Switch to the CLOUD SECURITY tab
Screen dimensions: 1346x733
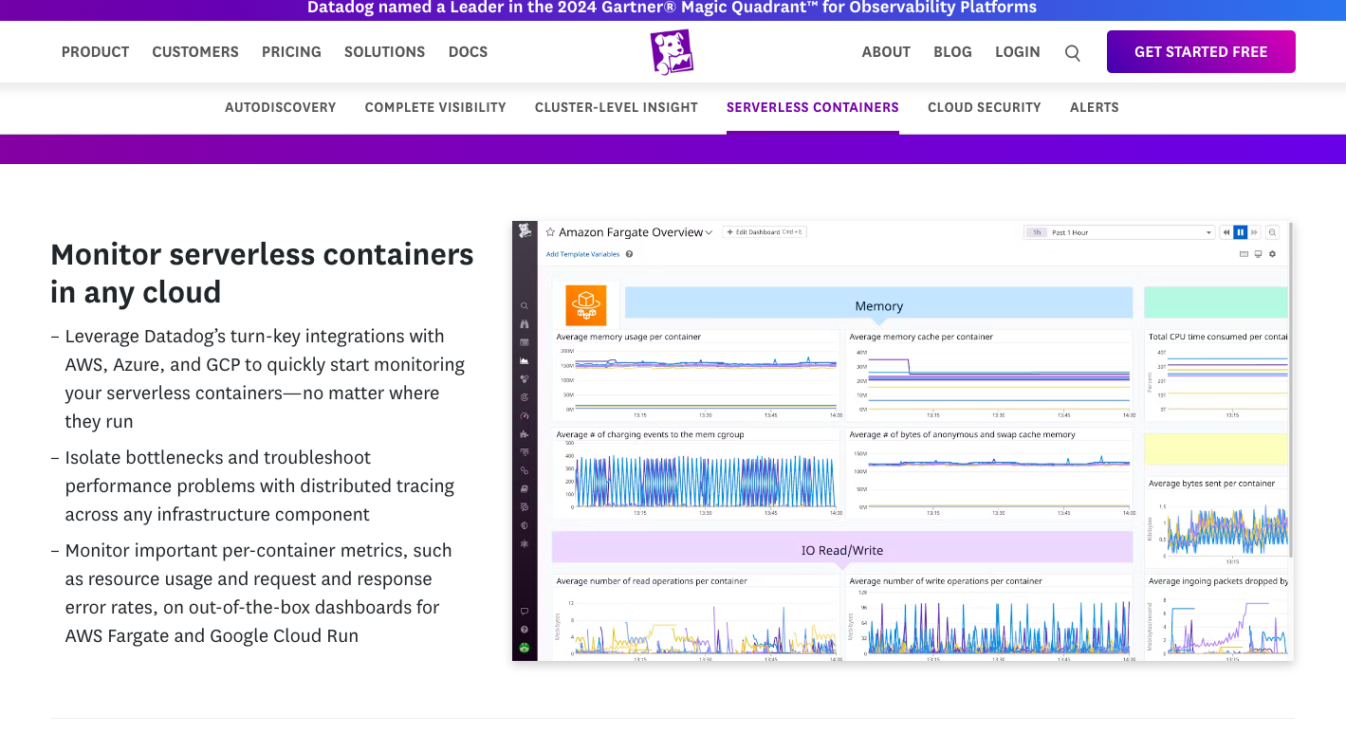984,107
